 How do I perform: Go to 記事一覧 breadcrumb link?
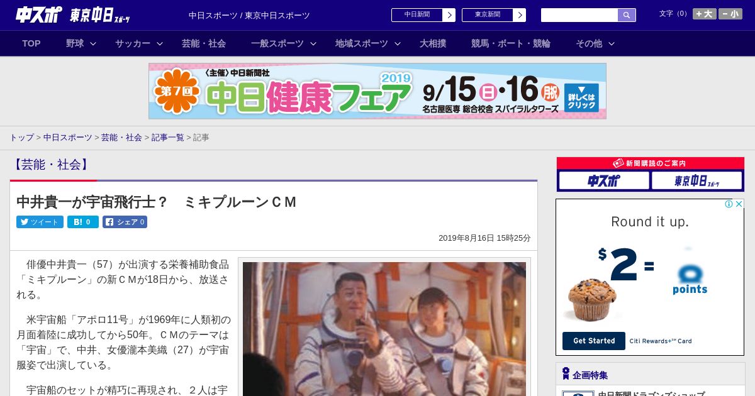(x=168, y=137)
